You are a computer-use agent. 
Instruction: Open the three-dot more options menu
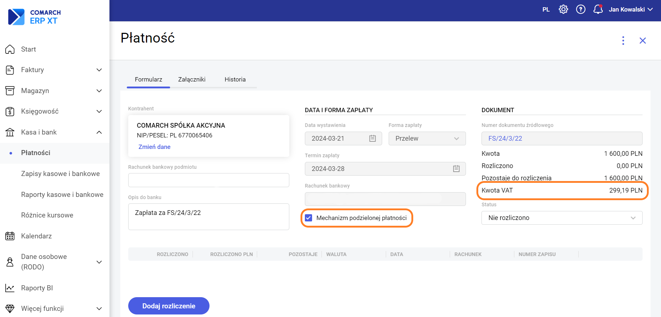(623, 40)
